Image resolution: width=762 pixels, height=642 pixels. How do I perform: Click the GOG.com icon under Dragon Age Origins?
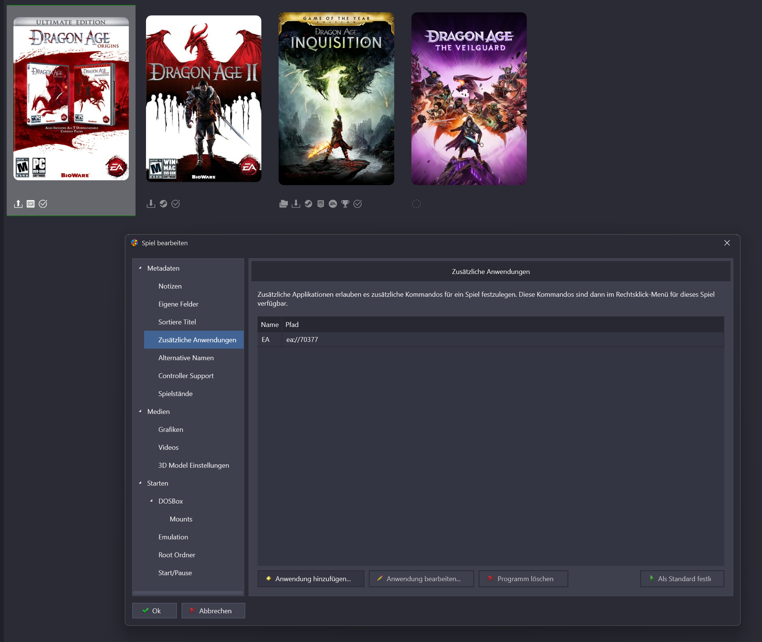point(31,204)
